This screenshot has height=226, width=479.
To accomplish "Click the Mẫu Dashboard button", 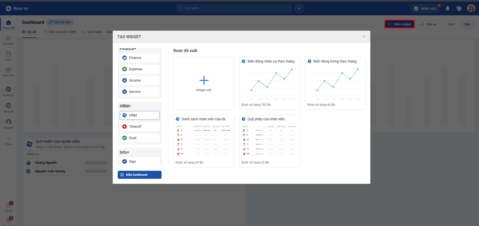I will (140, 175).
